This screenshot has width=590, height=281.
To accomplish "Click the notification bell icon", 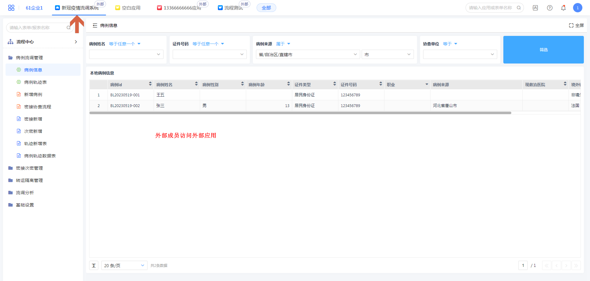I will 563,8.
